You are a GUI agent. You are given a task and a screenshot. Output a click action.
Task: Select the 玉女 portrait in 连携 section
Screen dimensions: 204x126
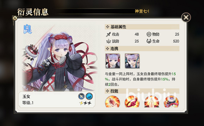113,61
